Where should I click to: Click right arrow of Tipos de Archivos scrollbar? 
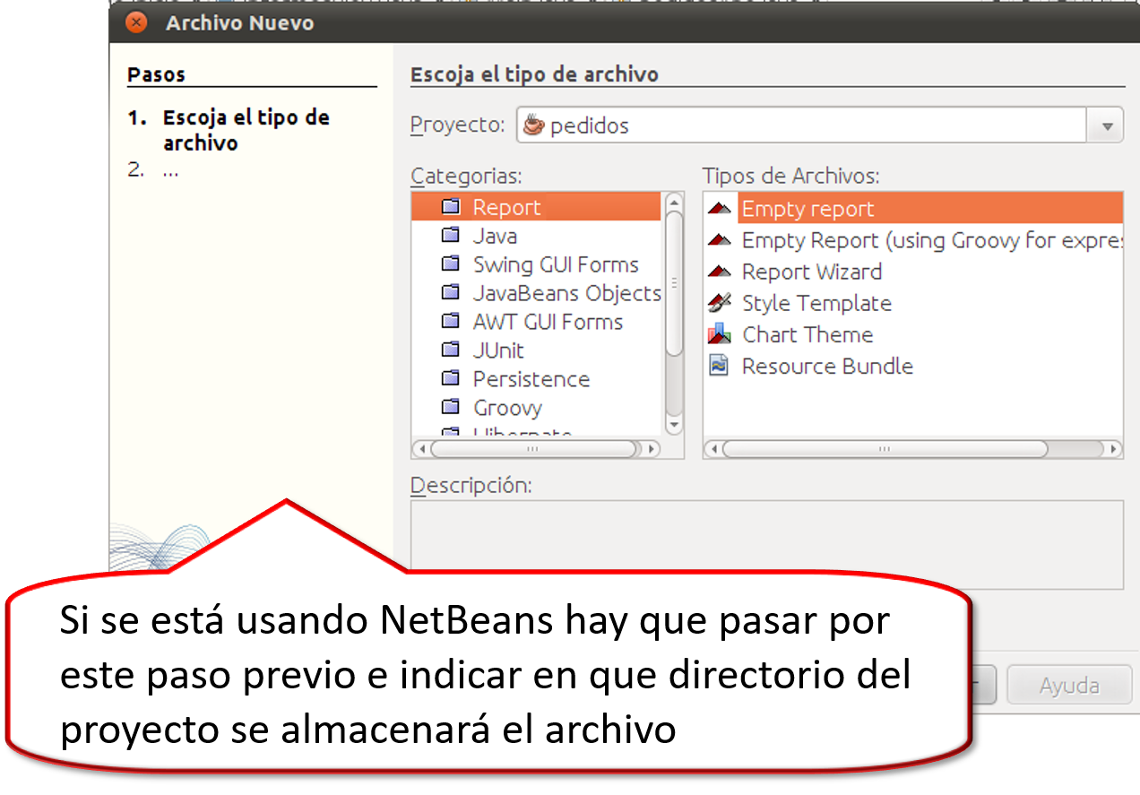pos(1113,448)
